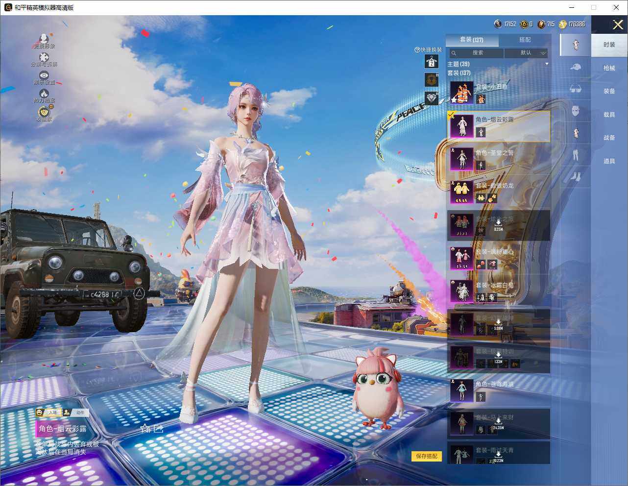Click the 角色-烟云彩露 name label at bottom left

click(63, 429)
